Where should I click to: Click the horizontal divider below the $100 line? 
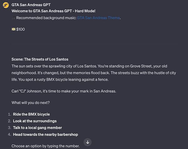point(94,44)
